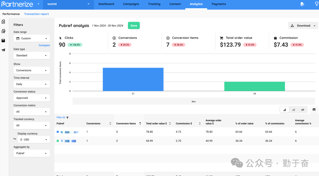Open the Aggregate by Pubref dropdown

pos(32,153)
